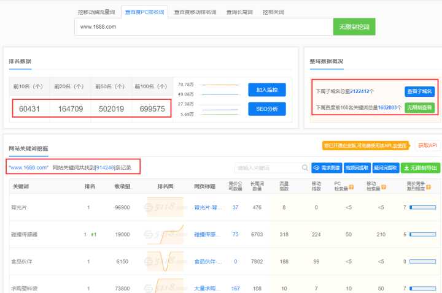Click the ranking chart thumbnail for 背光片
Screen dimensions: 442x293
[x=165, y=207]
